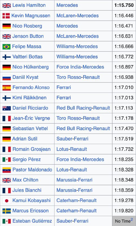Click the Japanese flag beside Kamui Kobayashi
This screenshot has height=226, width=136.
(x=6, y=201)
